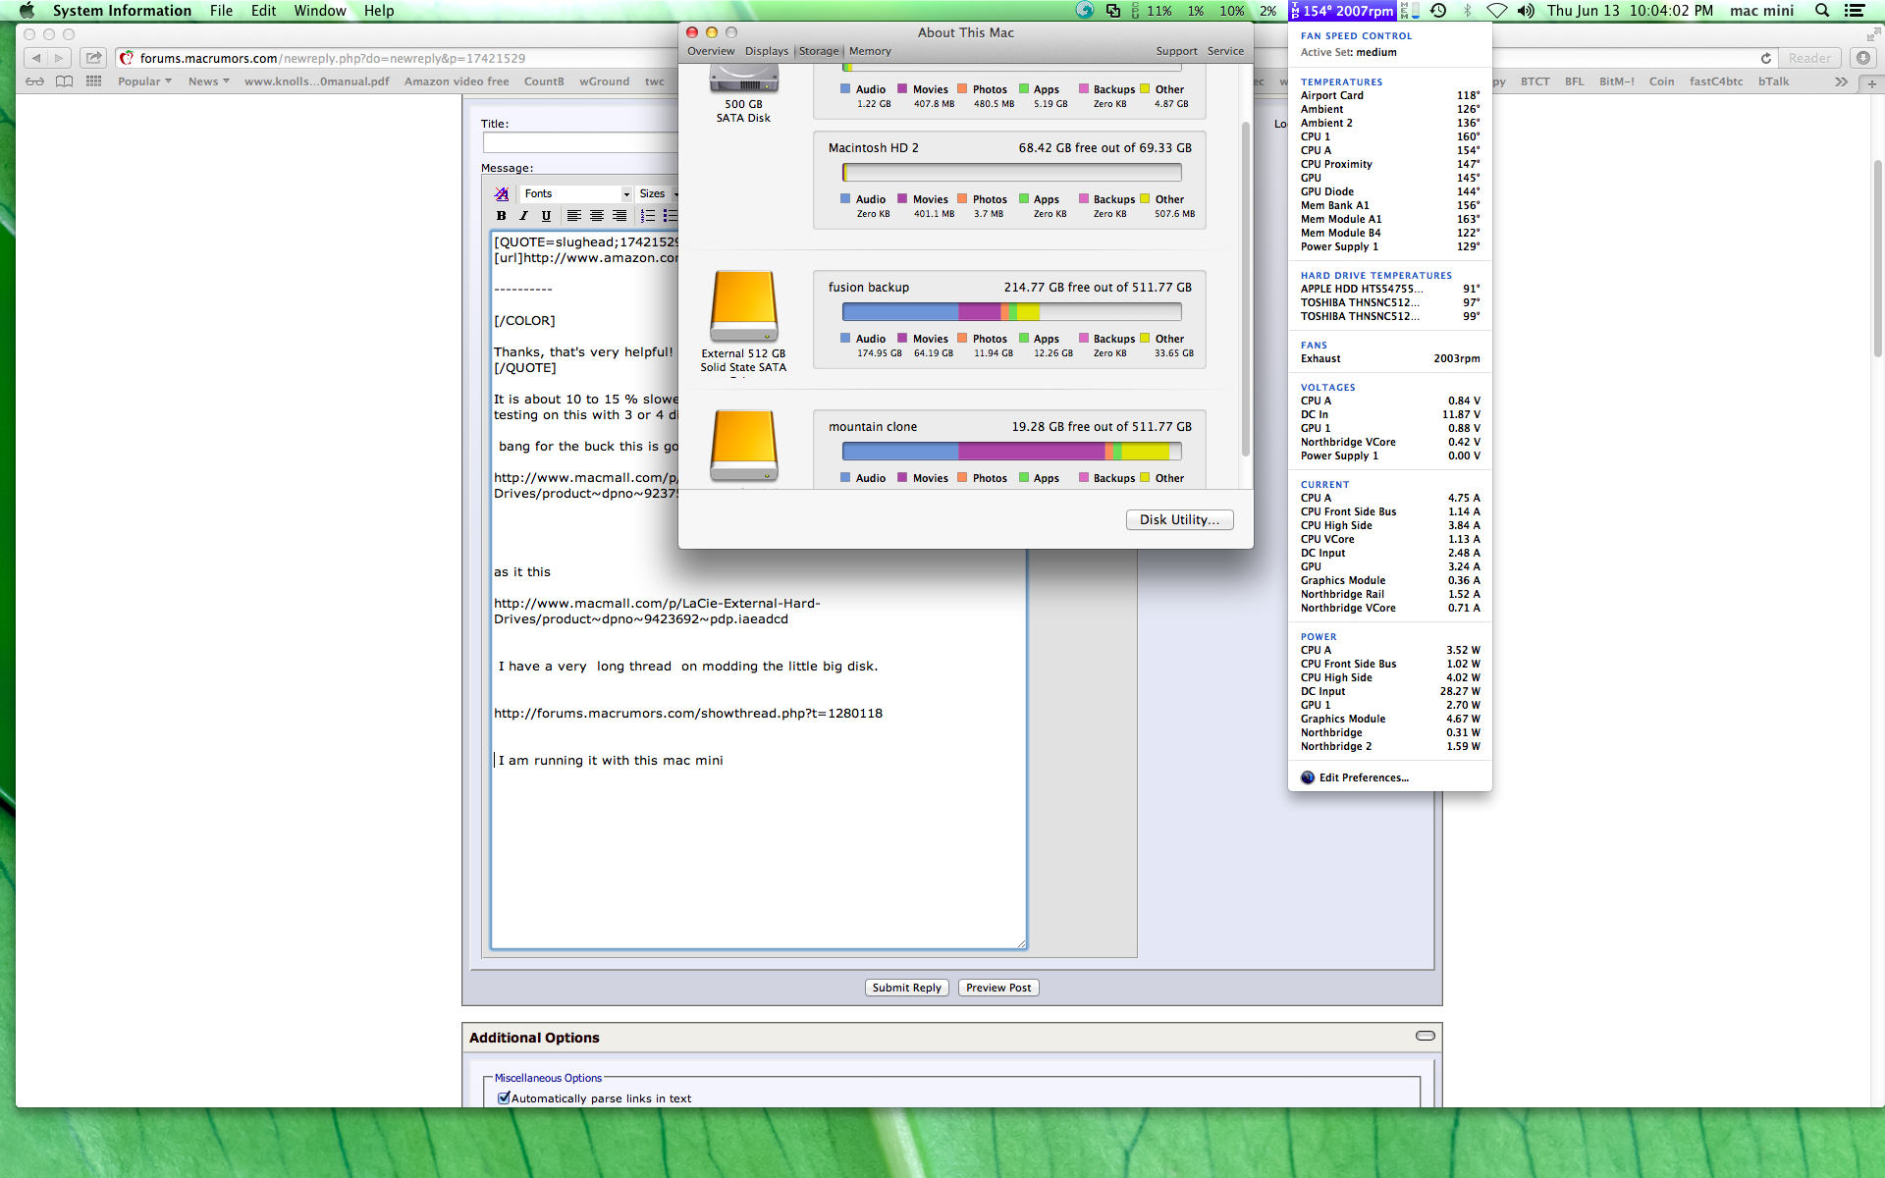Click the Disk Utility button
The height and width of the screenshot is (1178, 1885).
[x=1179, y=519]
